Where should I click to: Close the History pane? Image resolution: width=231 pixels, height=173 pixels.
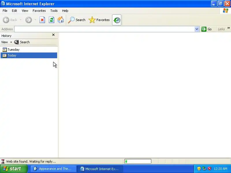pyautogui.click(x=53, y=35)
